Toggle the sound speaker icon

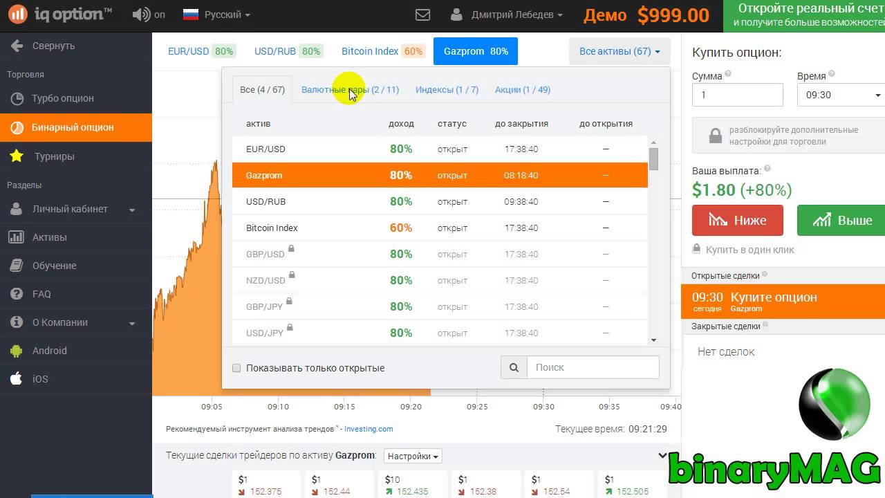tap(140, 15)
